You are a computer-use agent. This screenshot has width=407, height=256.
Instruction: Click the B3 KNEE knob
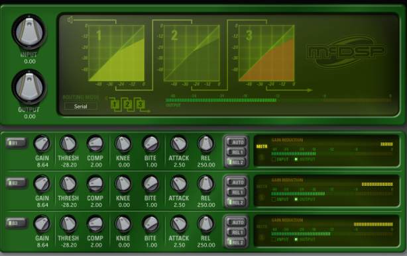pyautogui.click(x=123, y=224)
